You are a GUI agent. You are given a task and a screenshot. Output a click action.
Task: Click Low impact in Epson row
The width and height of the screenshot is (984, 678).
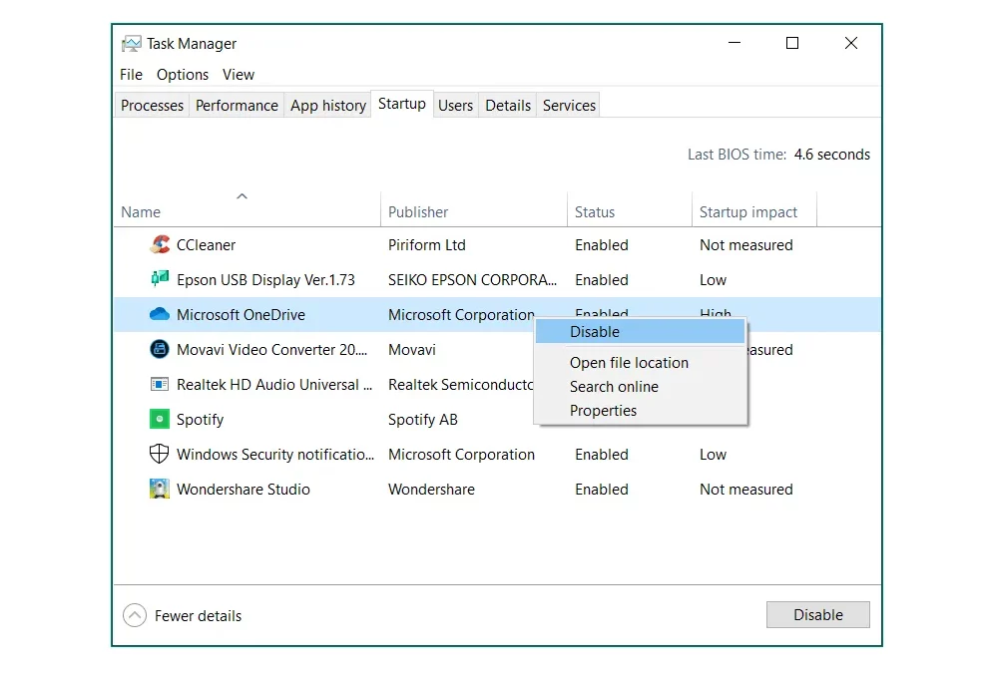[x=713, y=280]
